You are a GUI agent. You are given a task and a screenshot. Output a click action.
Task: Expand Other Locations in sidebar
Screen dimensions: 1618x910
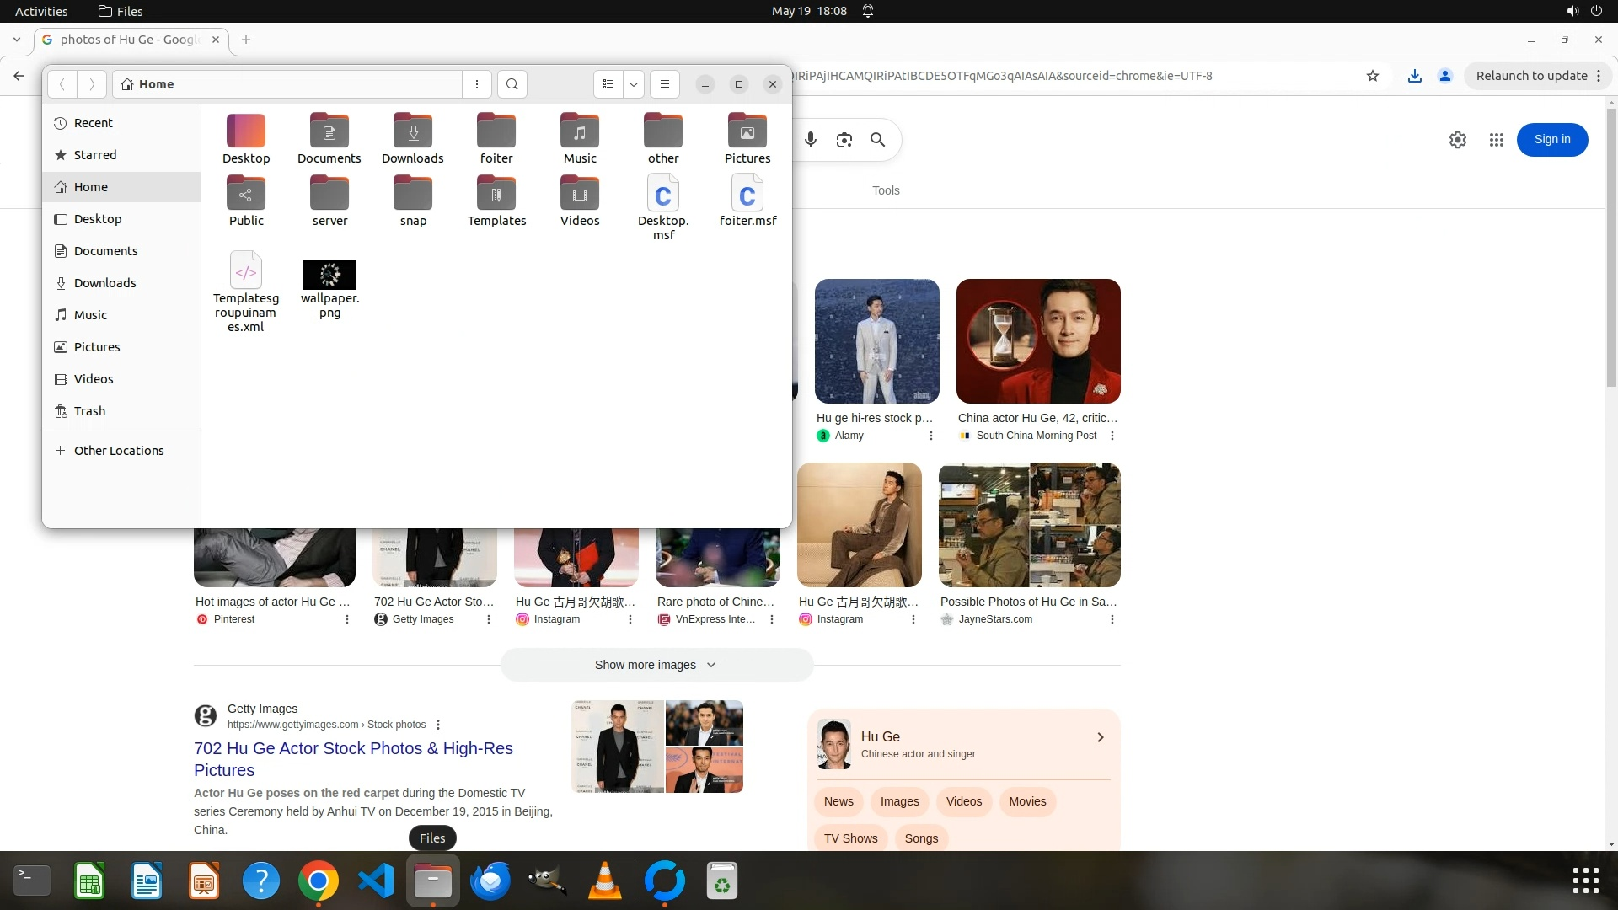(119, 451)
